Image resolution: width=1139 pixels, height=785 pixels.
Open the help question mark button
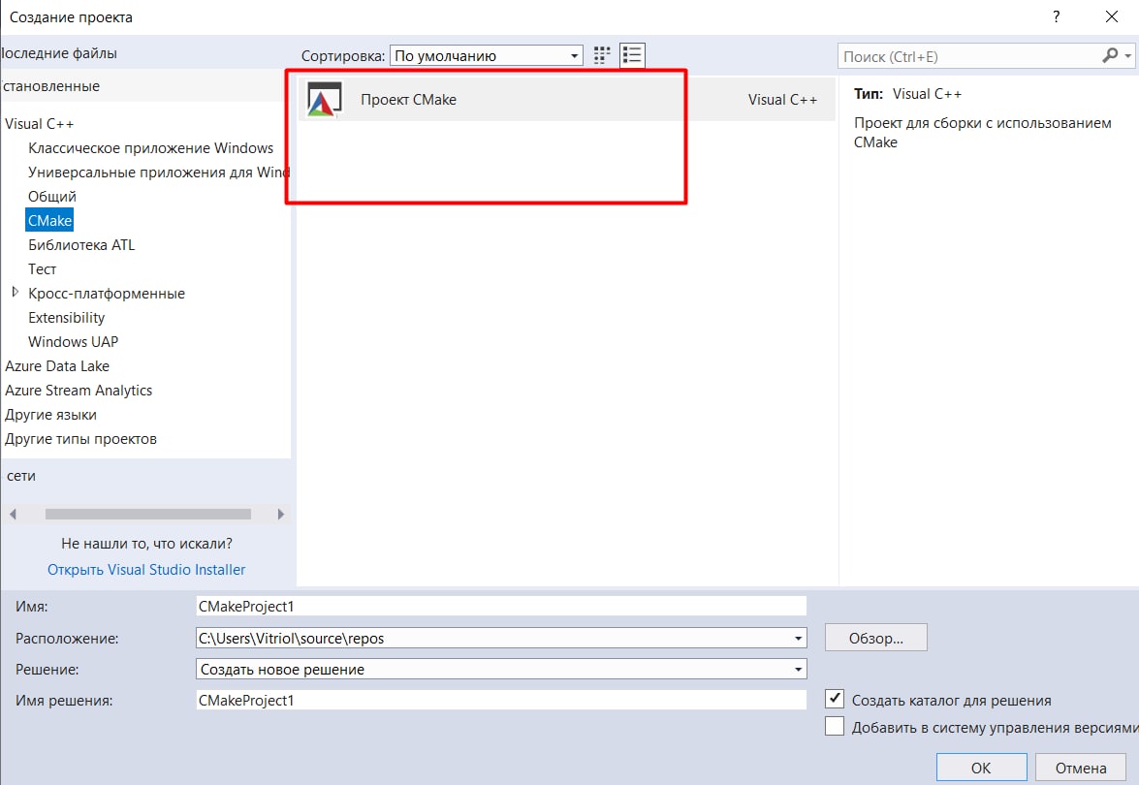tap(1057, 16)
